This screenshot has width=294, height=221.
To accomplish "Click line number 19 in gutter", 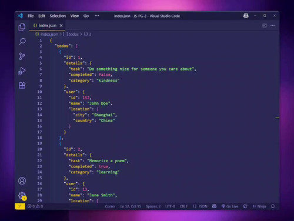I will click(x=39, y=143).
